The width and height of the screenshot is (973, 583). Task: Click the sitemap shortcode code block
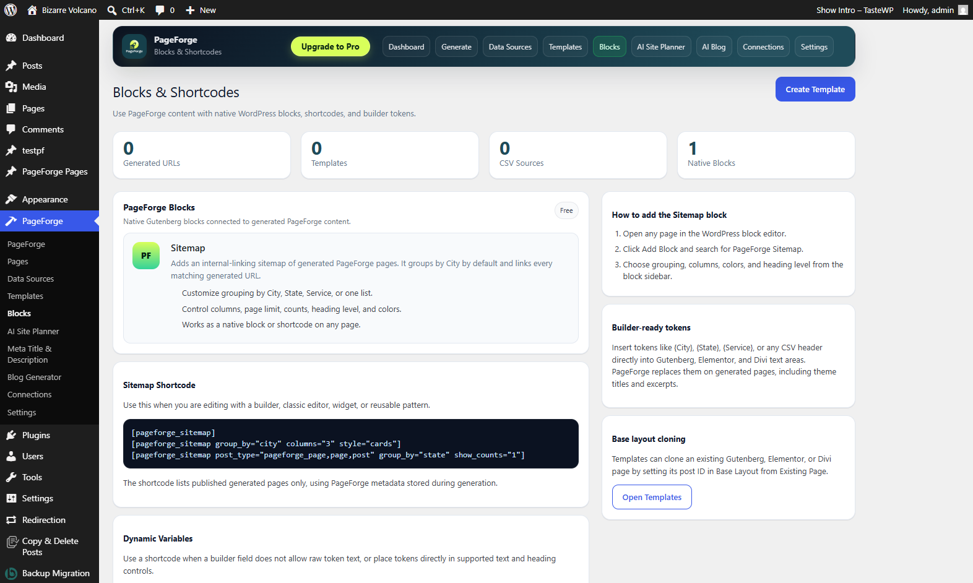tap(351, 444)
